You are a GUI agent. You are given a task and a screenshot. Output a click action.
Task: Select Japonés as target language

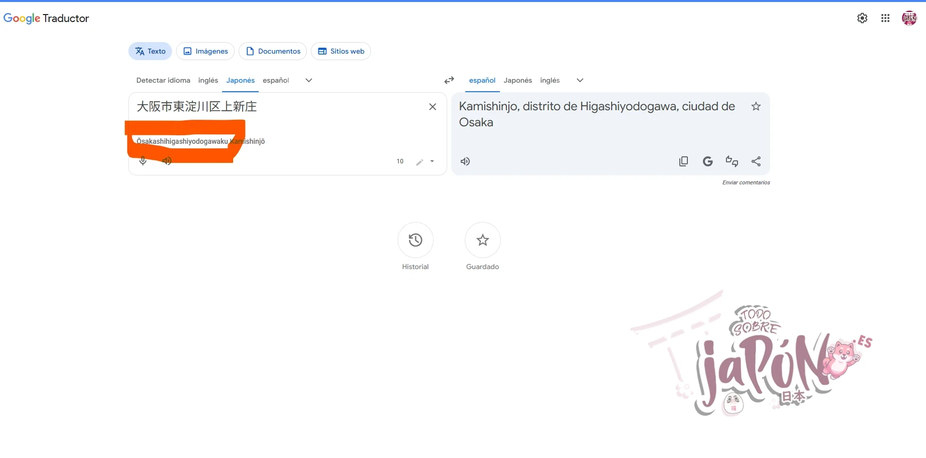tap(518, 80)
